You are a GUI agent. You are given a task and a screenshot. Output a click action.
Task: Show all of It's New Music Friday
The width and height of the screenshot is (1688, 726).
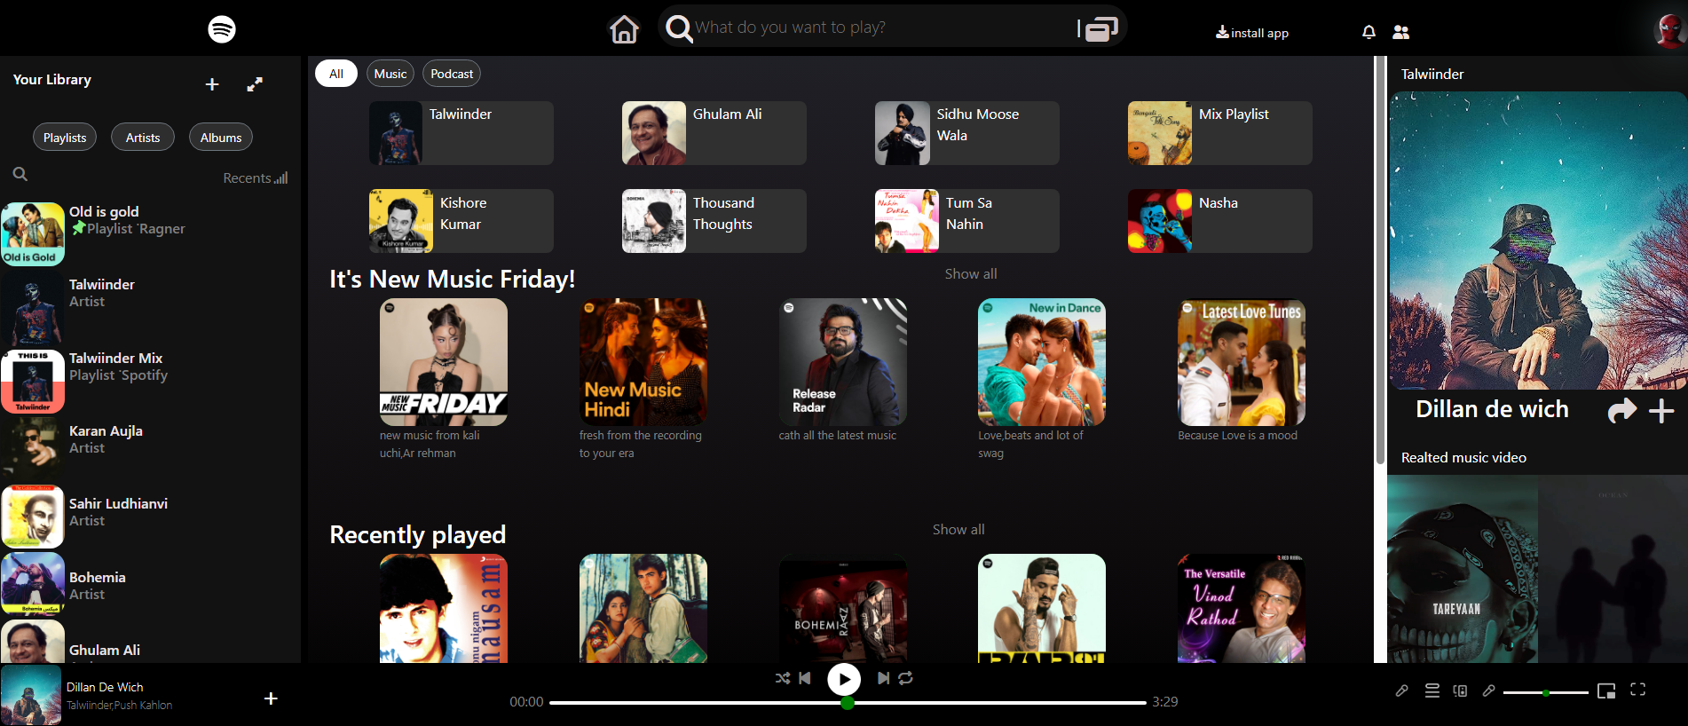pyautogui.click(x=971, y=274)
